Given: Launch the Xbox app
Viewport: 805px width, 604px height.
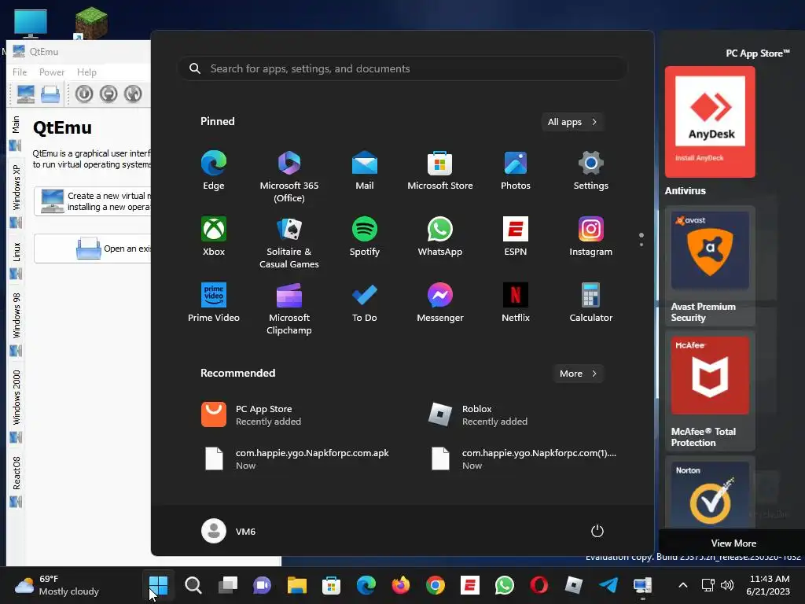Looking at the screenshot, I should point(214,236).
